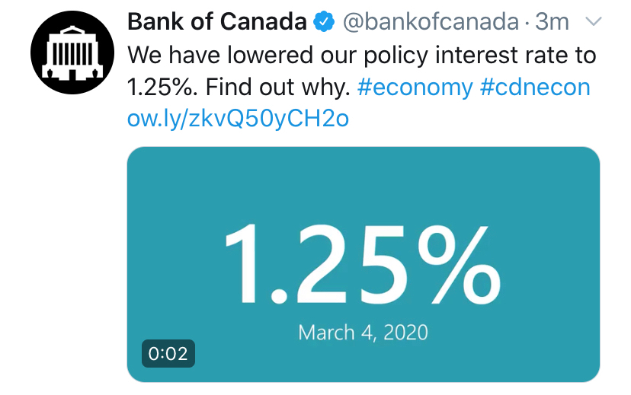
Task: Click the bank building logo in avatar
Action: tap(72, 53)
